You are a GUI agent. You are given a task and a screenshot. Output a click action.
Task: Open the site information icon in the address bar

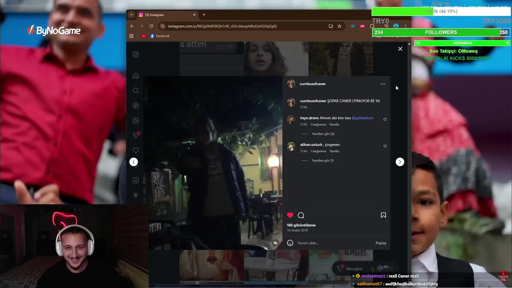pos(162,26)
